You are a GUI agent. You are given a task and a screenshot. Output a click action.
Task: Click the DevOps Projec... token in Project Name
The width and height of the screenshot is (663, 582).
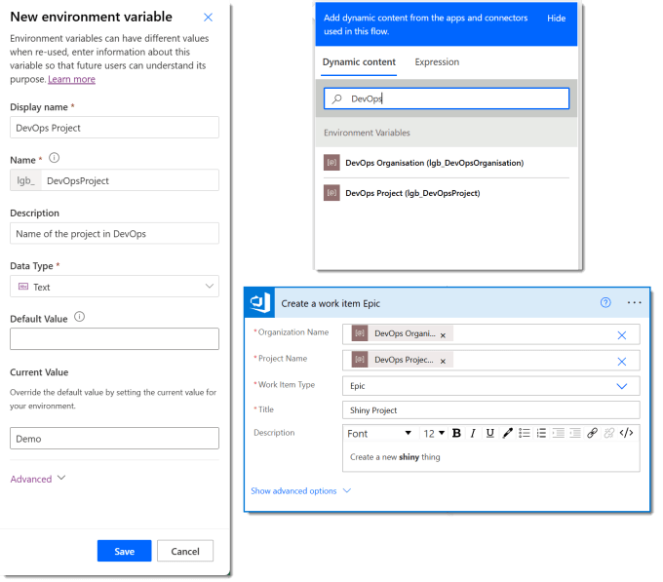click(402, 360)
